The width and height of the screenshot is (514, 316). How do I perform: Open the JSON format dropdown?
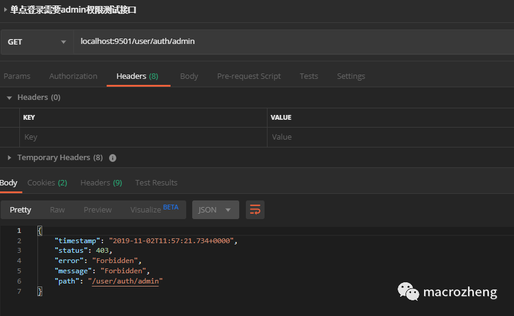pyautogui.click(x=215, y=209)
